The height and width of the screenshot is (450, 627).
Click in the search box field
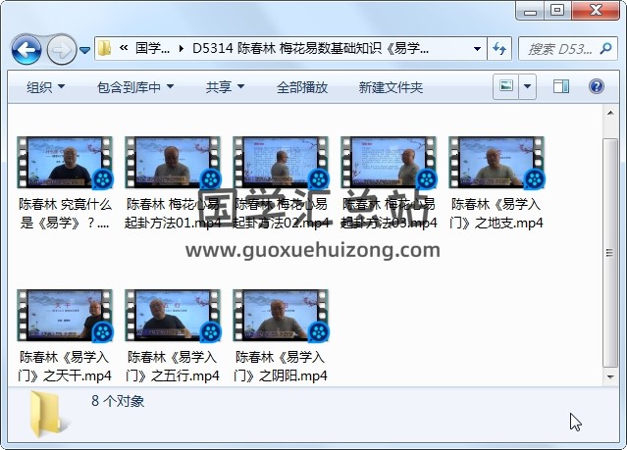[x=554, y=48]
